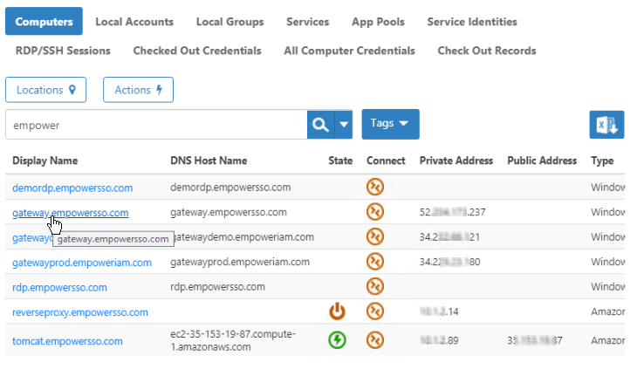The width and height of the screenshot is (637, 376).
Task: Sort by the Display Name column header
Action: point(45,161)
